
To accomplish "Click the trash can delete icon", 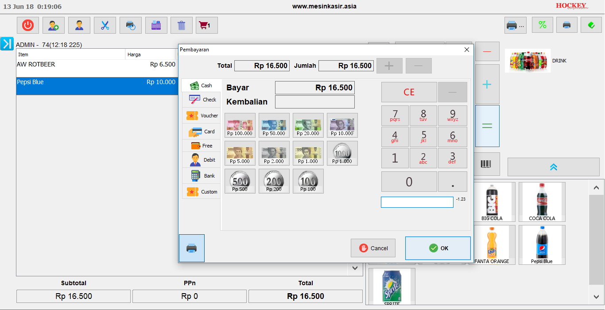I will (x=182, y=25).
